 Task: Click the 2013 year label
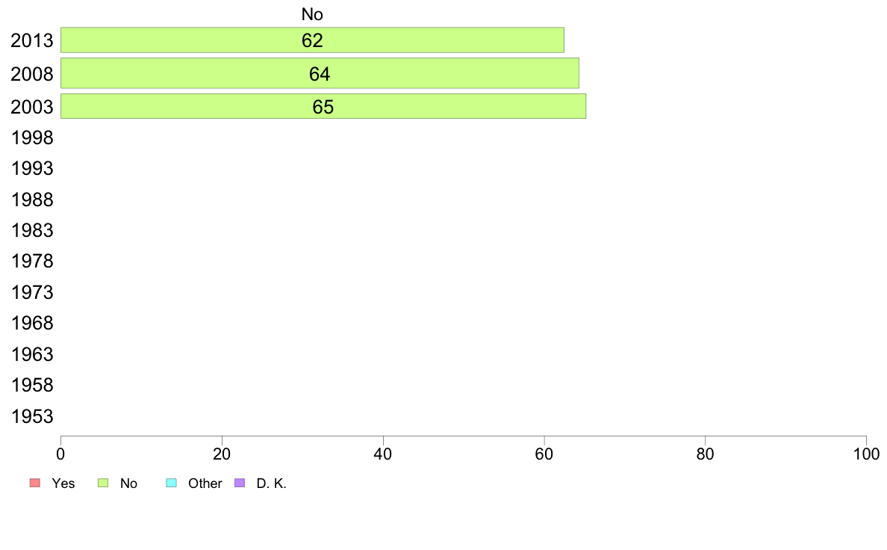coord(32,41)
